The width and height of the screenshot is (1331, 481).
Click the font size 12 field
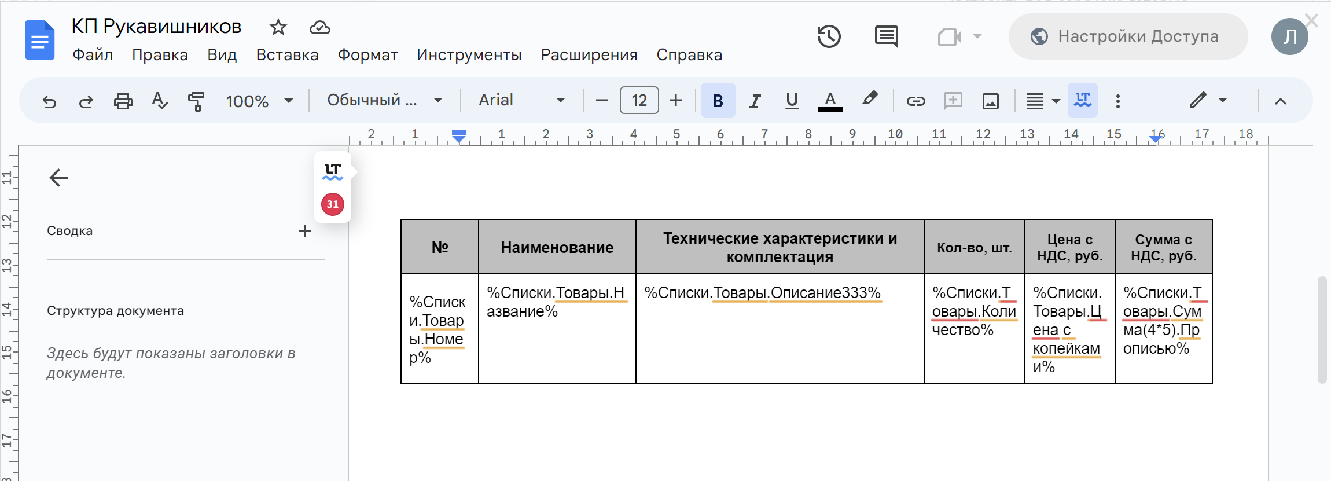[x=639, y=100]
